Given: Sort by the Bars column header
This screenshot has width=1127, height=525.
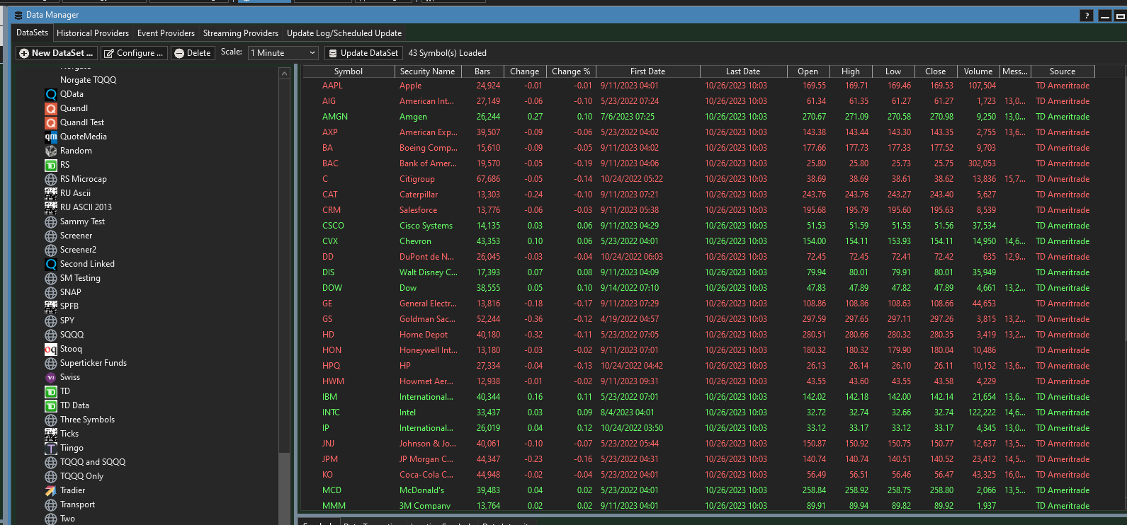Looking at the screenshot, I should [482, 71].
